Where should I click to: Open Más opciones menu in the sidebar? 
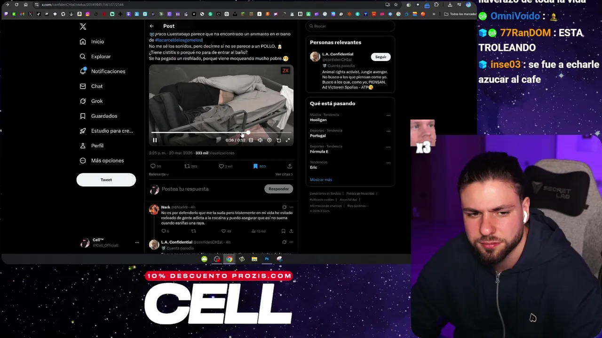coord(102,161)
